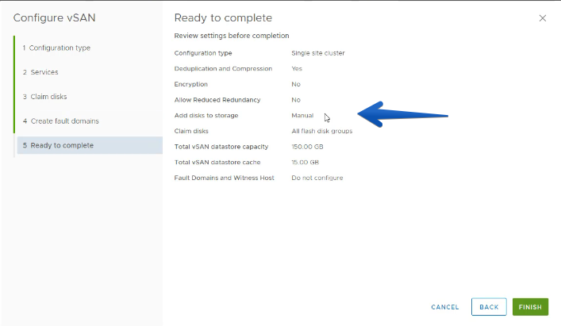The image size is (561, 326).
Task: Click the 'Manual' value
Action: click(302, 116)
